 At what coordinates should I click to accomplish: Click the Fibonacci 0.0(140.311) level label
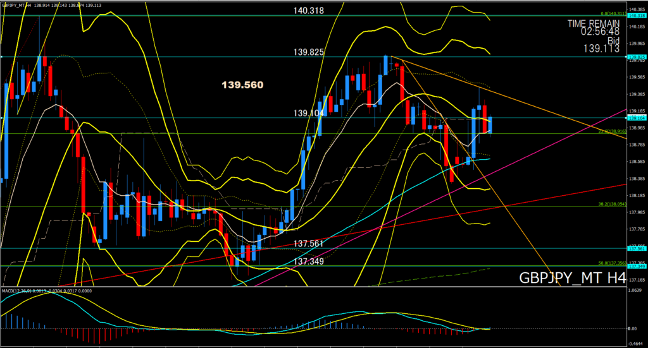click(x=613, y=14)
